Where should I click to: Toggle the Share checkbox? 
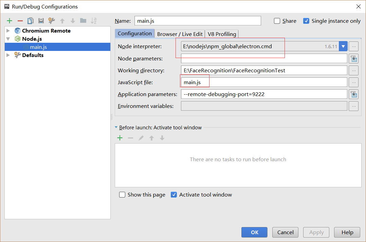[x=277, y=21]
